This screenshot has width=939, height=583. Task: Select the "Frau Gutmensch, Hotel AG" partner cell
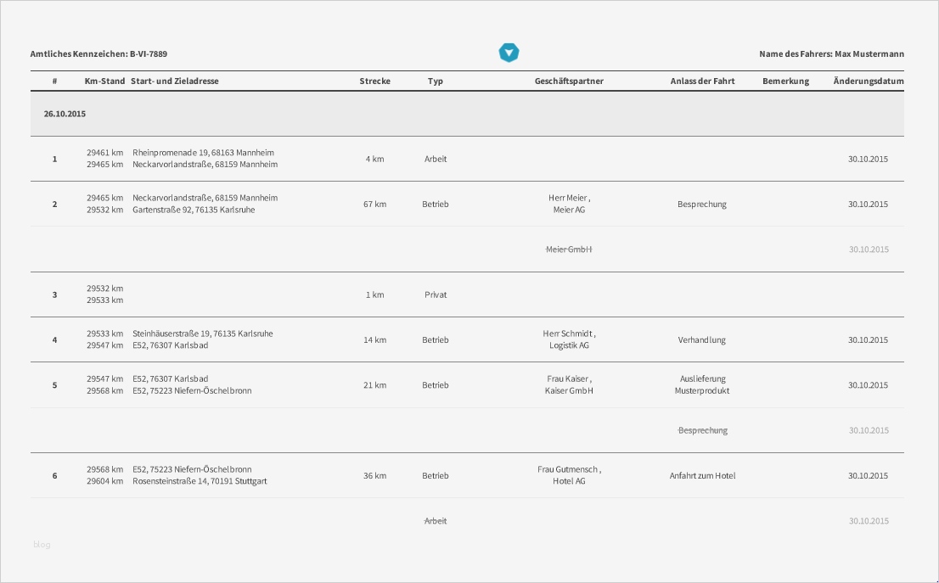[x=569, y=475]
